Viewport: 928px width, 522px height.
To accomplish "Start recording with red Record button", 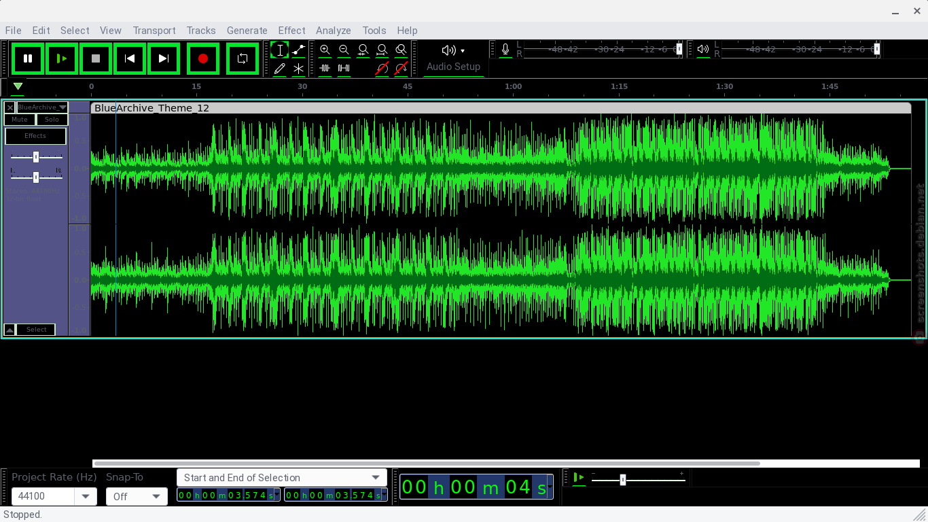I will tap(203, 59).
